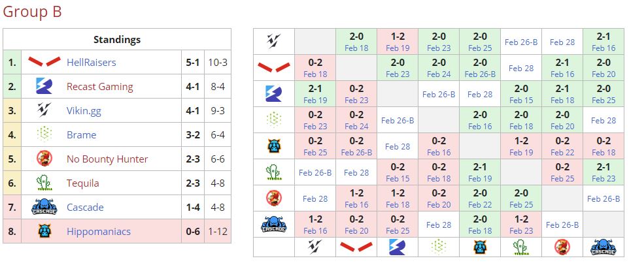Click the HellRaisers logo in the Standings table
The image size is (629, 265).
pos(44,63)
